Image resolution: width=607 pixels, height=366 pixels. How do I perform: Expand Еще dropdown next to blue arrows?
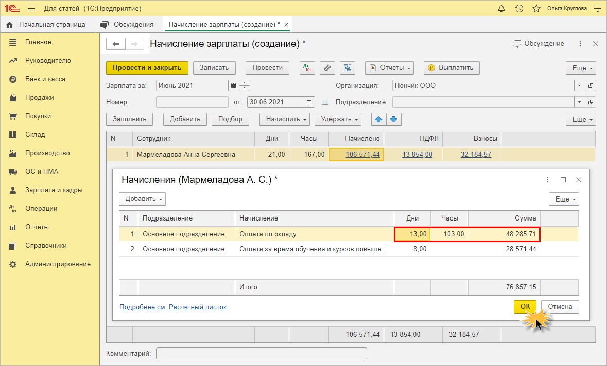tap(581, 119)
